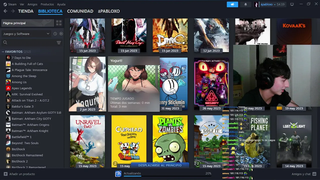Select Batman: Arkham Knight in list
320x180 pixels.
coord(30,131)
